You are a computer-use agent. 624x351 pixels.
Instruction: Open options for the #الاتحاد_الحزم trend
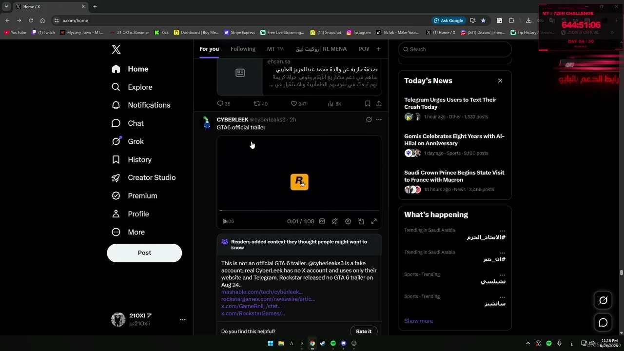point(502,231)
